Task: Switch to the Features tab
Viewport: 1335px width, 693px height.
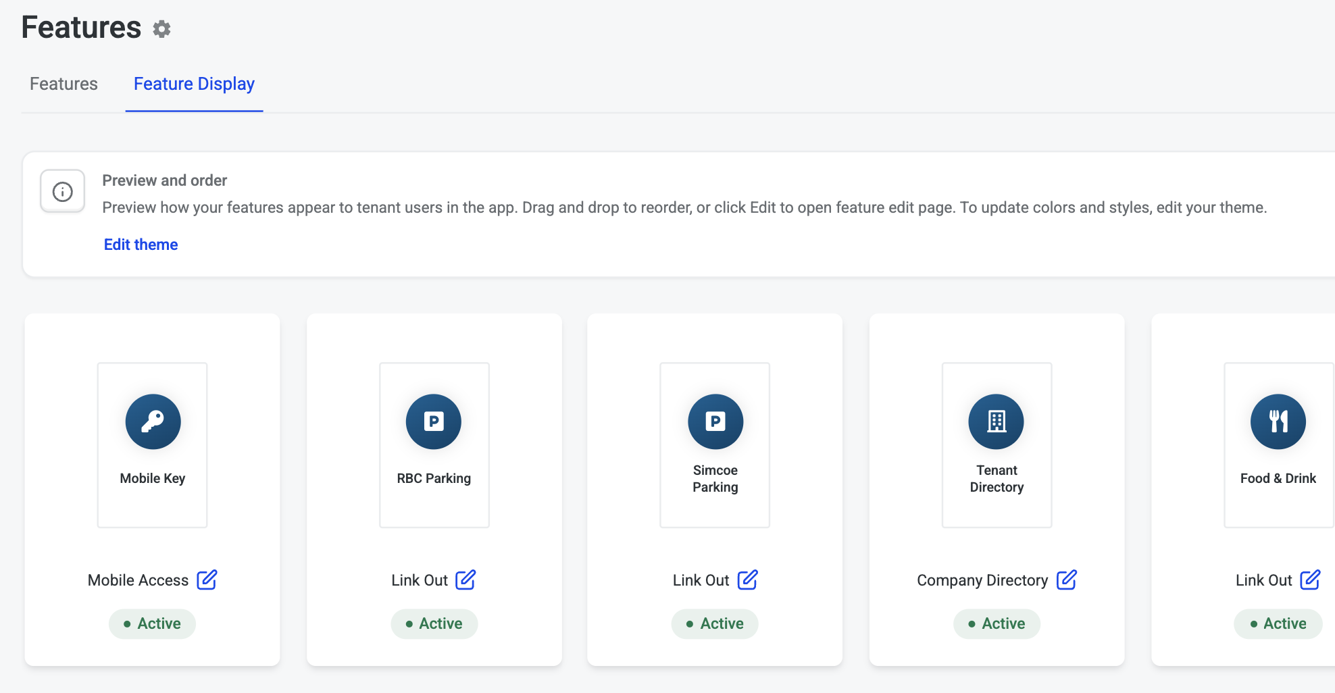Action: (x=64, y=84)
